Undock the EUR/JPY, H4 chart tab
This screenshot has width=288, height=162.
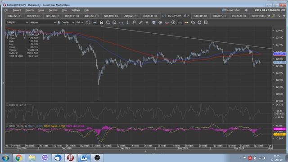click(185, 16)
